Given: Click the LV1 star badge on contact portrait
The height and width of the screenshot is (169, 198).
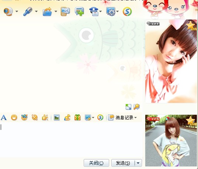Looking at the screenshot, I should [x=191, y=26].
